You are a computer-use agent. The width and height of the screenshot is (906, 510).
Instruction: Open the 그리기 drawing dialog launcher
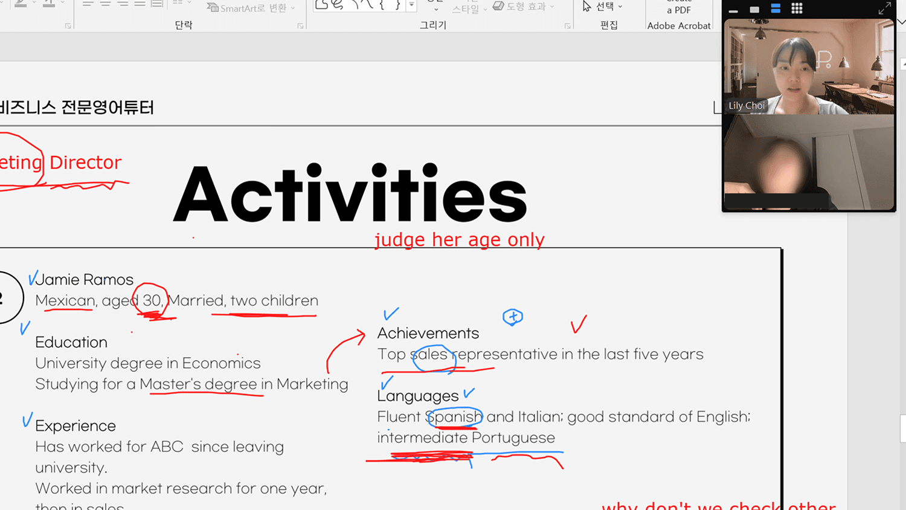(567, 26)
